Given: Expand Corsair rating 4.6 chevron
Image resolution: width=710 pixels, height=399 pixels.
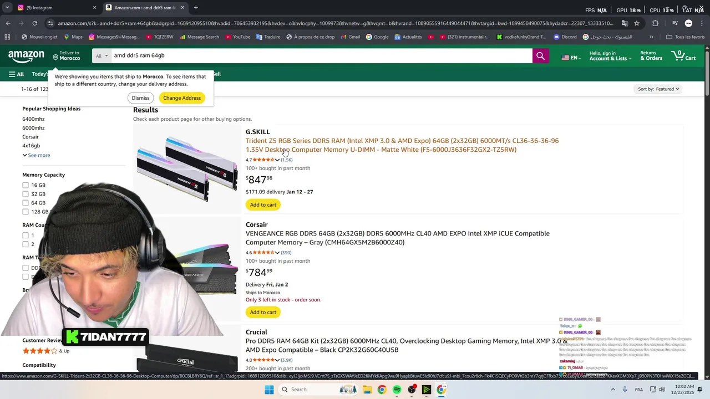Looking at the screenshot, I should [277, 253].
